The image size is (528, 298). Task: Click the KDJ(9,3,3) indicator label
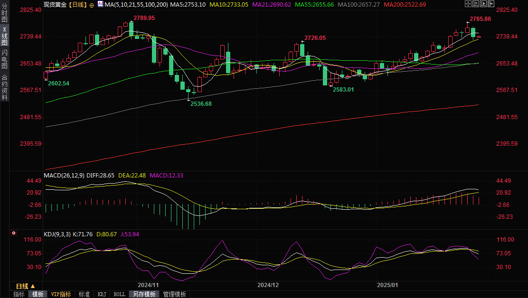point(57,234)
